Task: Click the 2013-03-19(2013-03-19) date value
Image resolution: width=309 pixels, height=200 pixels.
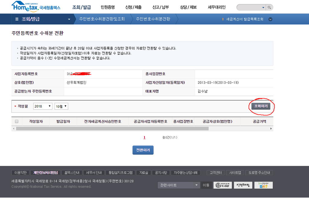Action: point(218,83)
